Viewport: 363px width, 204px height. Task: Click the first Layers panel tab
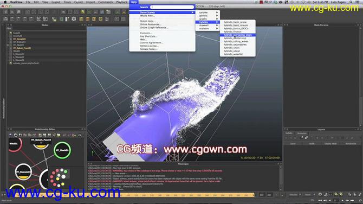[x=289, y=133]
